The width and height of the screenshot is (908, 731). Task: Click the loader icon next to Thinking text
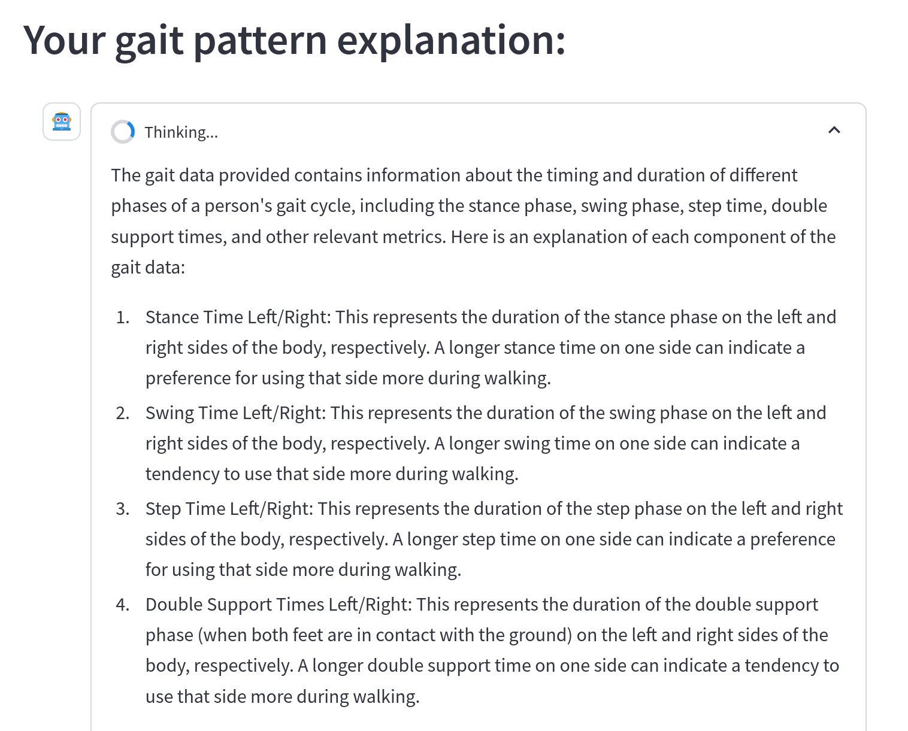123,131
